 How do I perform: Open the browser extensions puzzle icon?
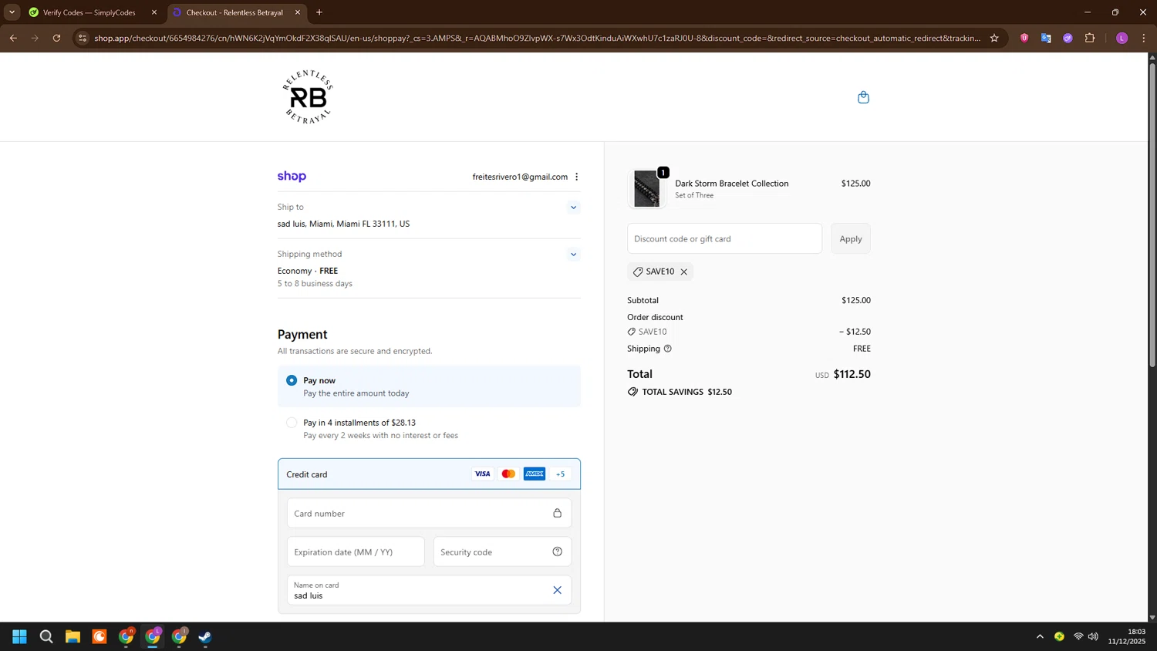pyautogui.click(x=1090, y=38)
